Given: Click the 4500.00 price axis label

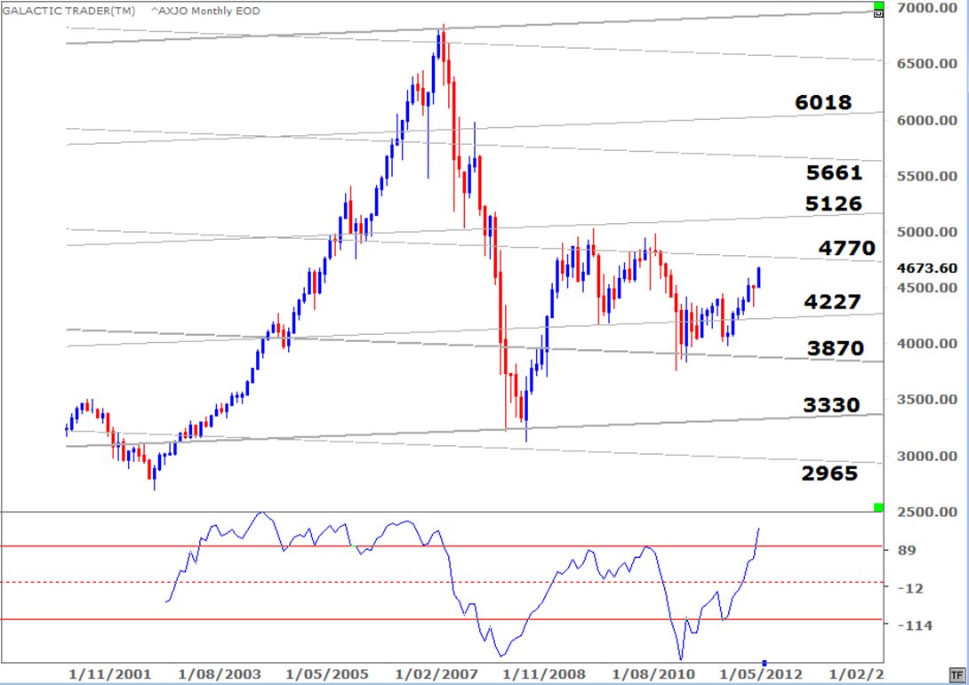Looking at the screenshot, I should (x=927, y=288).
